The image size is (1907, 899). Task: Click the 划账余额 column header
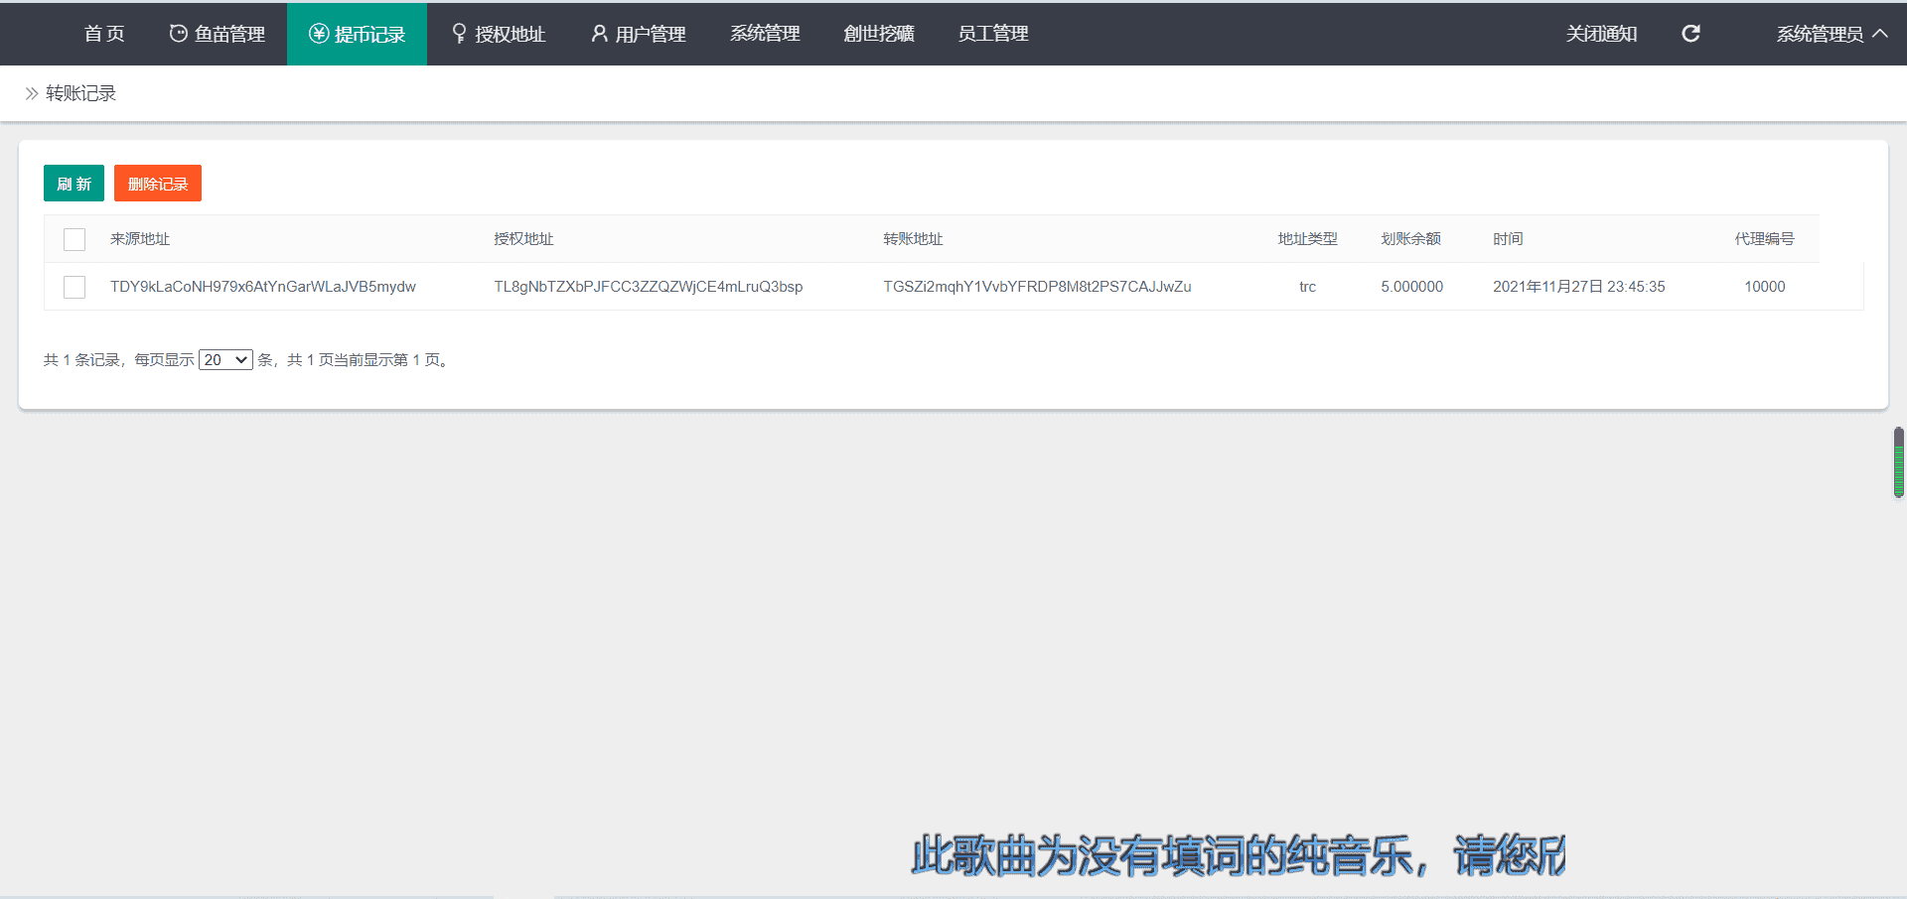coord(1410,239)
